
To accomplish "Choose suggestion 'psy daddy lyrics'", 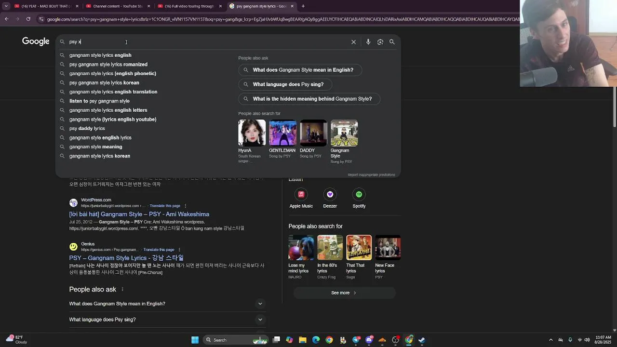I will [87, 128].
